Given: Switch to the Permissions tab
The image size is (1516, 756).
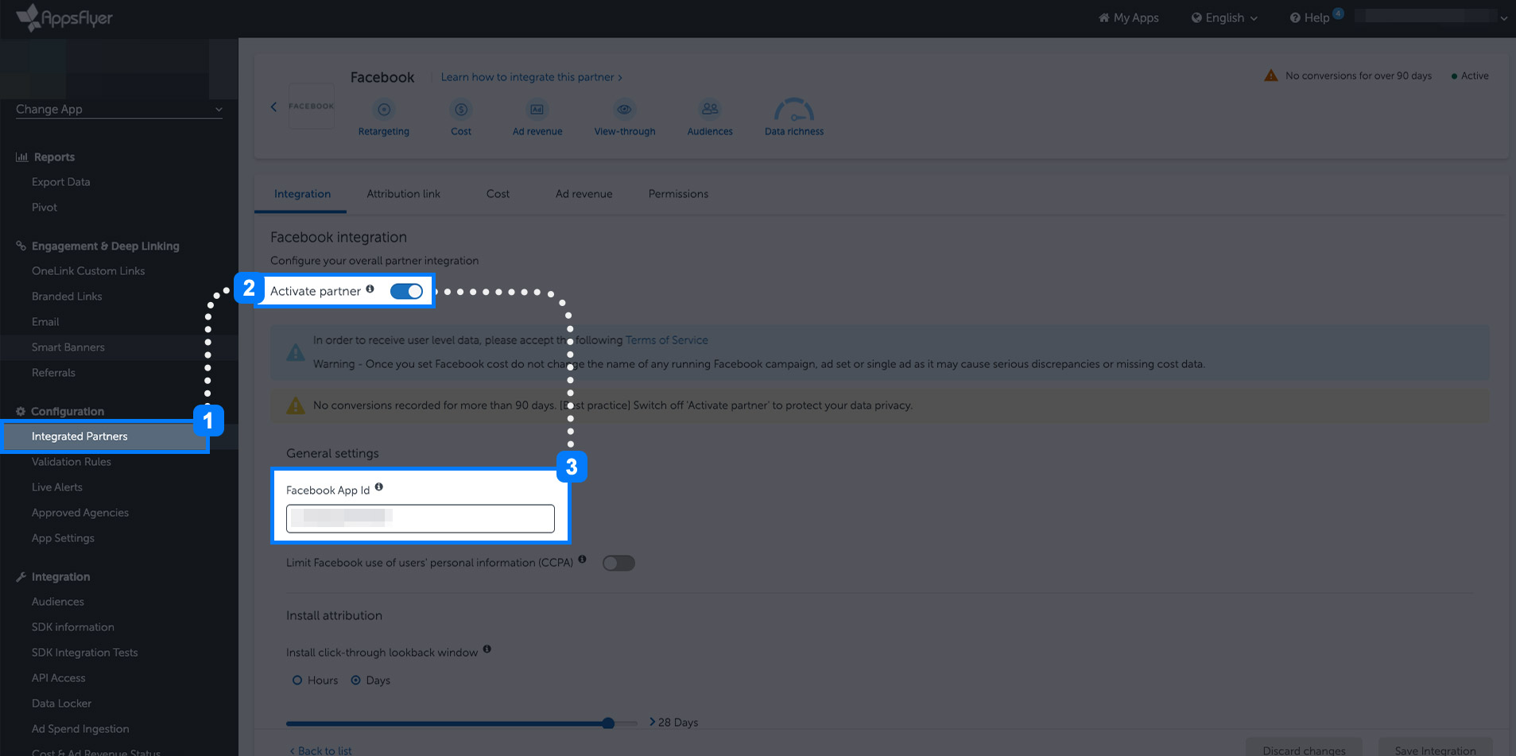Looking at the screenshot, I should (678, 194).
